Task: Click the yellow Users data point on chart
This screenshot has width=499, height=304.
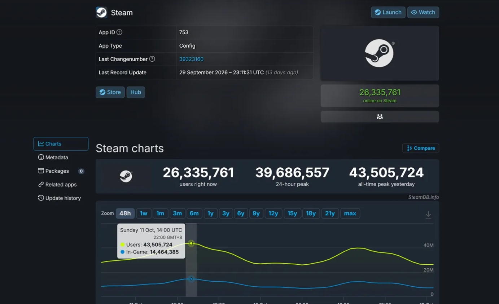Action: click(191, 243)
